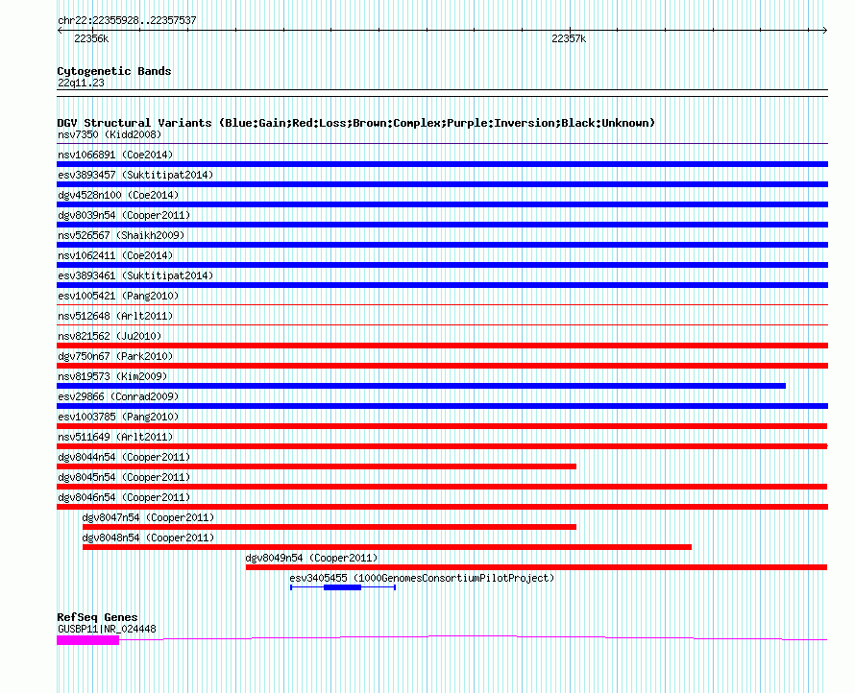Click the dgv4528n100 (Coe2014) label

click(118, 195)
